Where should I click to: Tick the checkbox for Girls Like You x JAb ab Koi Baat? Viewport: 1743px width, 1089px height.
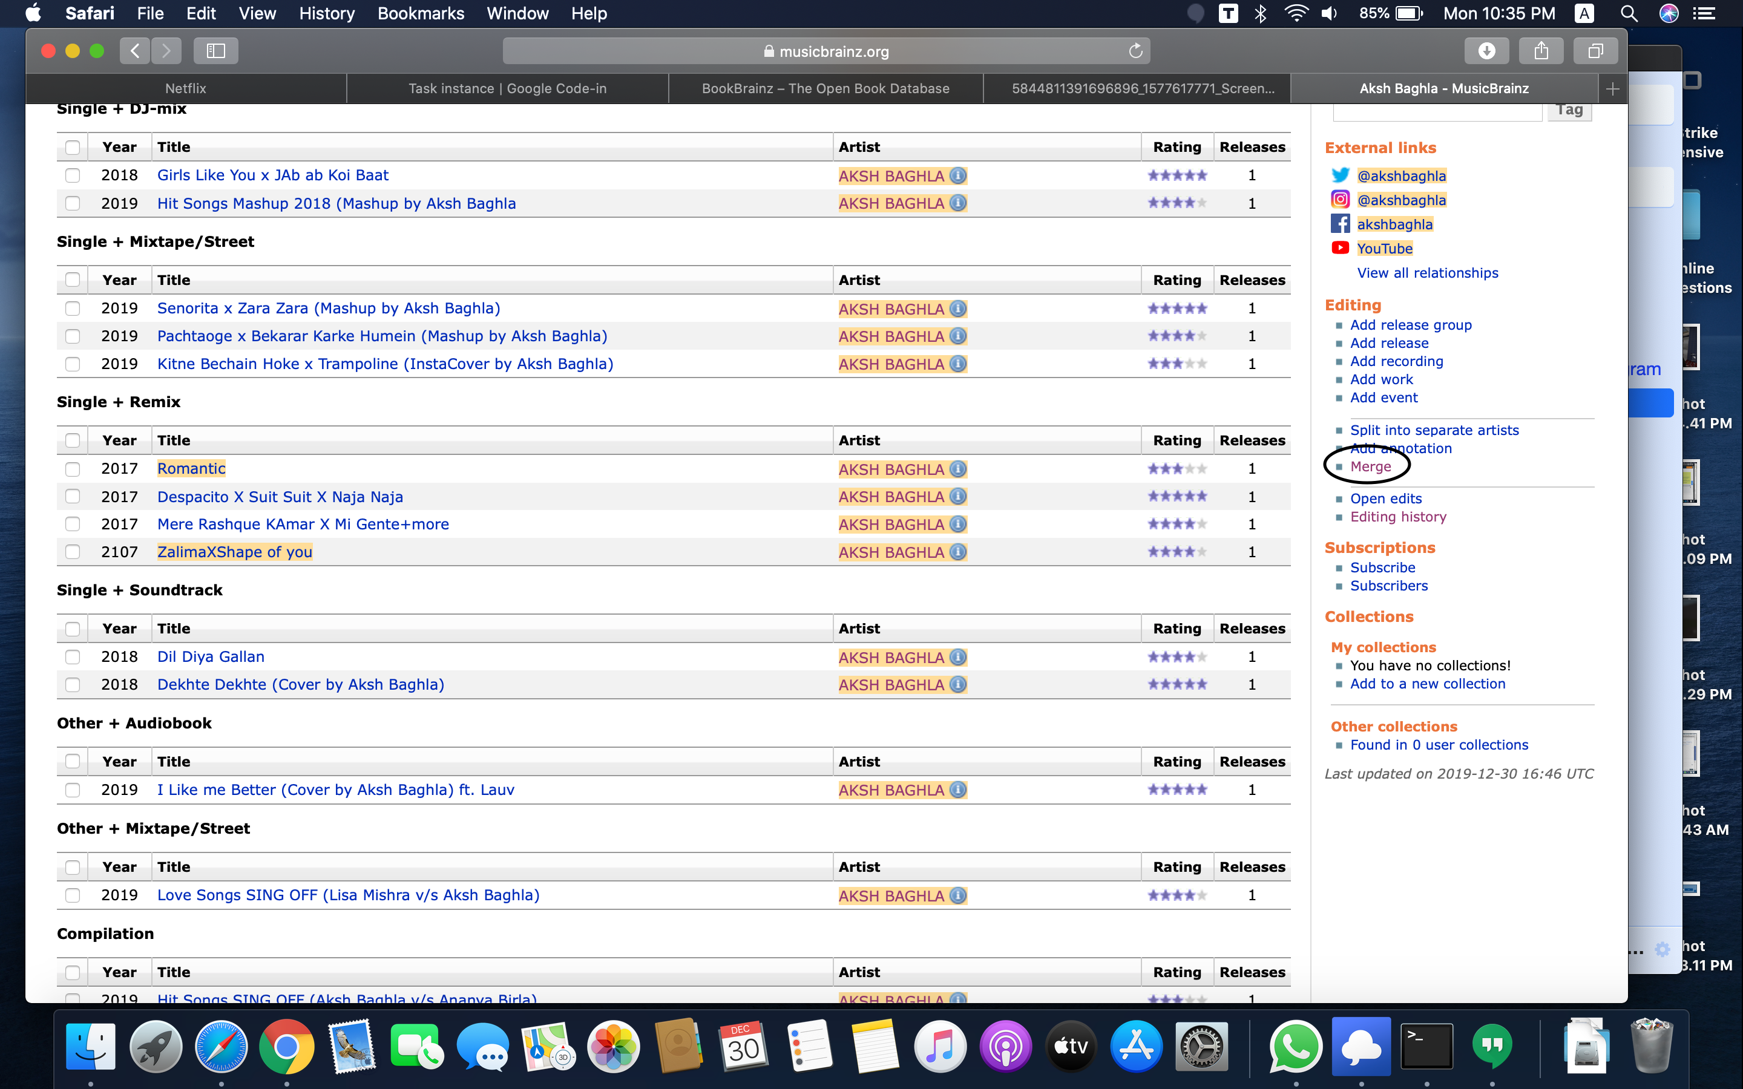(x=73, y=175)
